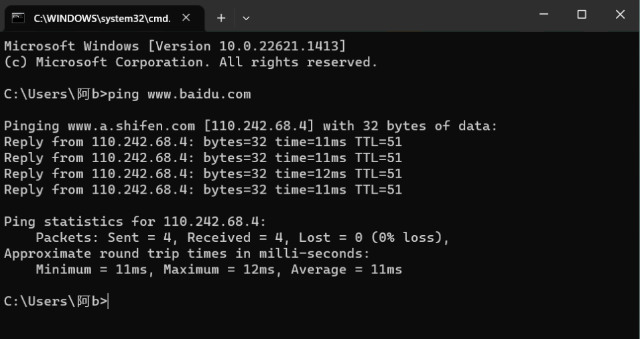
Task: Close the cmd tab
Action: coord(186,18)
